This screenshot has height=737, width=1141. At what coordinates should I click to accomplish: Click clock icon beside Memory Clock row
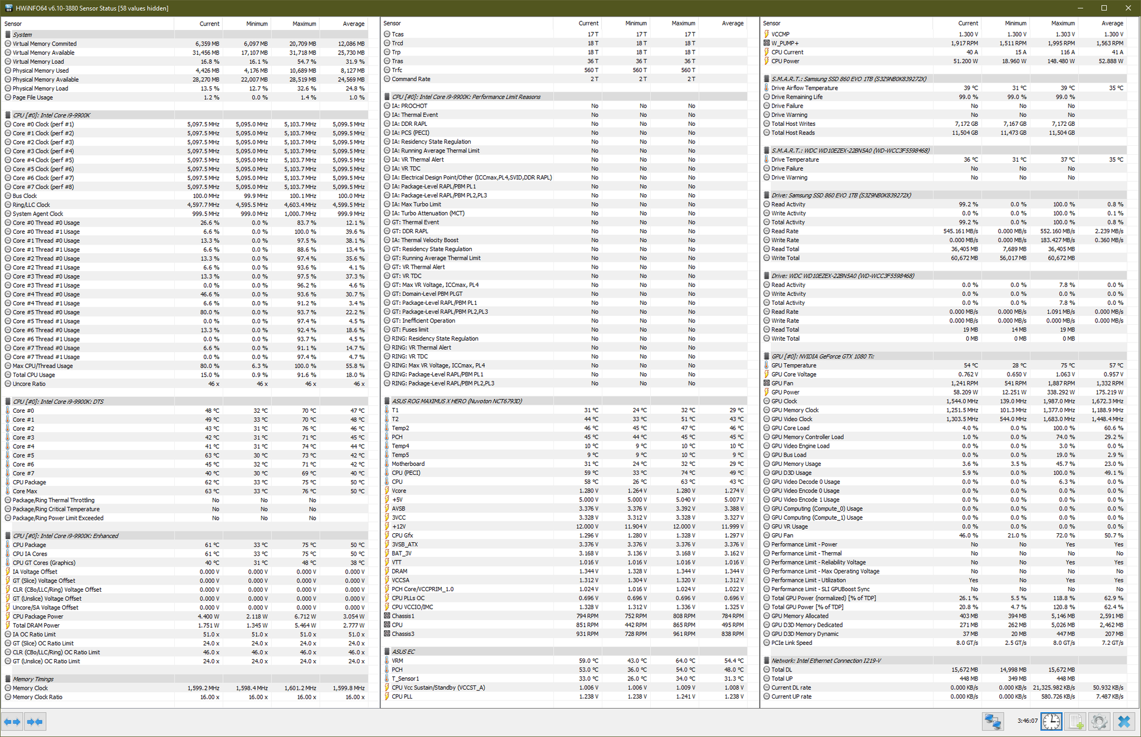pyautogui.click(x=8, y=688)
